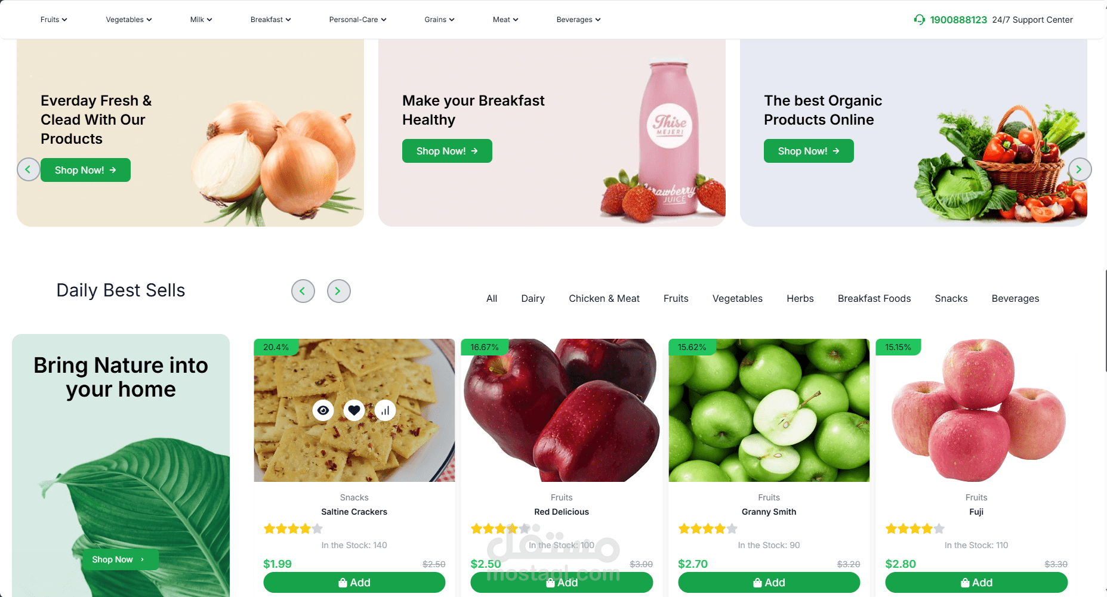Select the Breakfast Foods tab
Image resolution: width=1107 pixels, height=597 pixels.
[874, 299]
